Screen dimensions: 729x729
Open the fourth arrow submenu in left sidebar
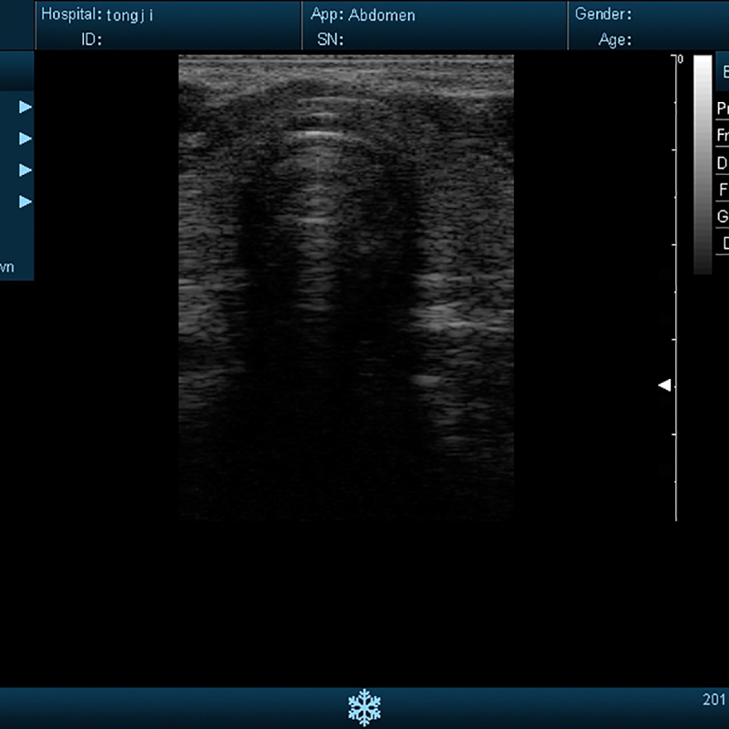click(26, 201)
